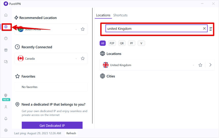Open the notifications bell icon

[x=6, y=119]
